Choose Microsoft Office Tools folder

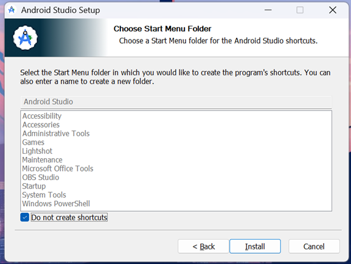[58, 168]
